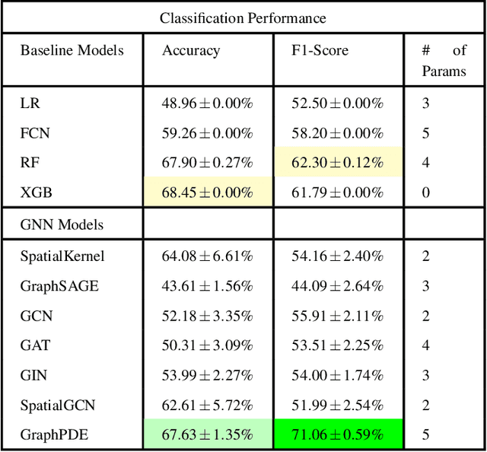Select GraphSAGE accuracy value 43.61
Screen dimensions: 487x452
coord(207,286)
